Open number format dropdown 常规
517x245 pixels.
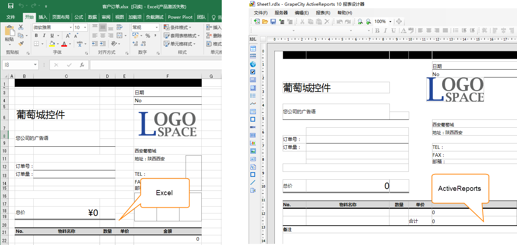click(x=157, y=27)
